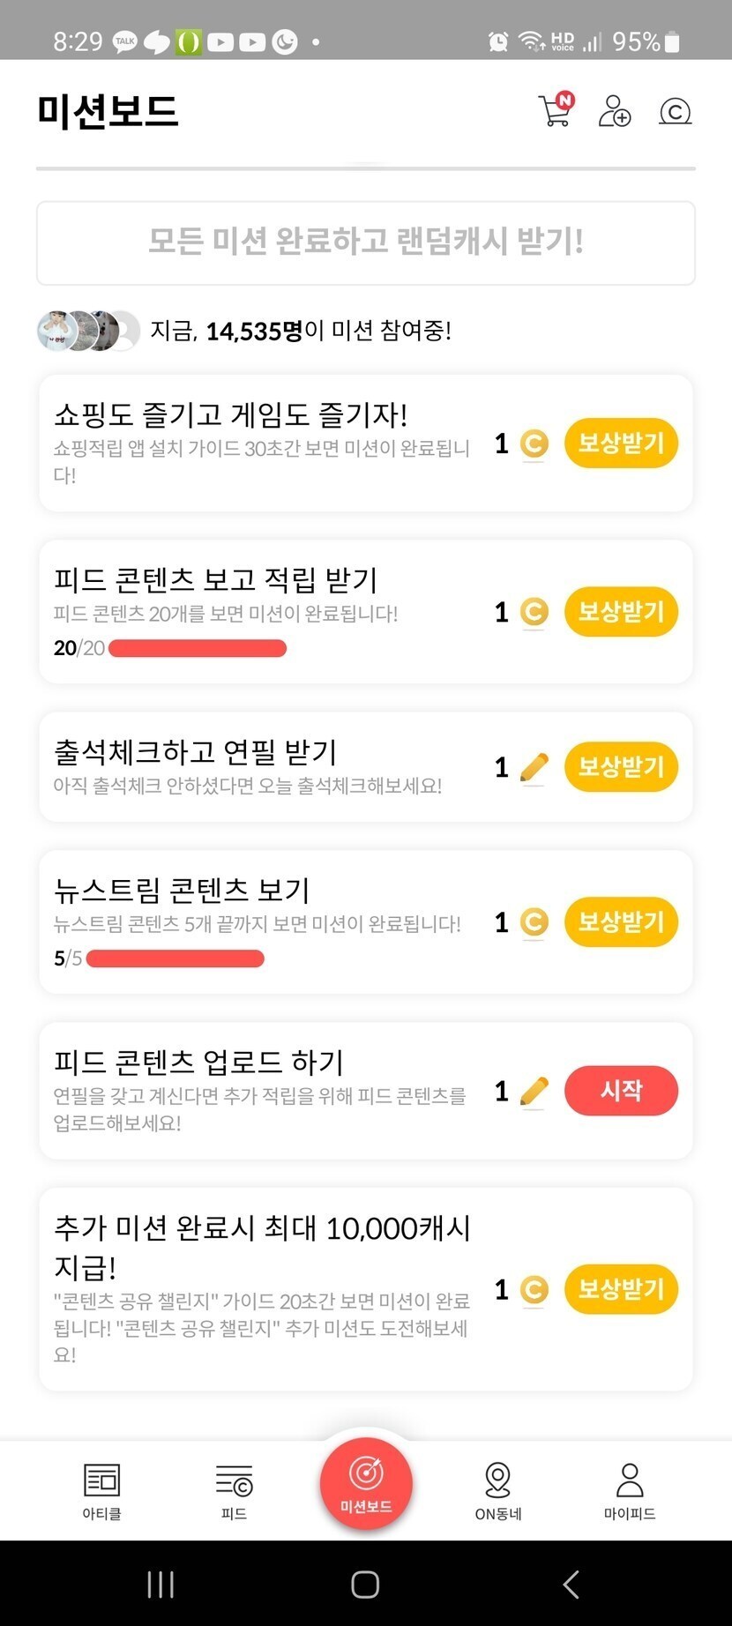Image resolution: width=732 pixels, height=1626 pixels.
Task: Claim reward for viewing 20 feed contents
Action: tap(621, 611)
